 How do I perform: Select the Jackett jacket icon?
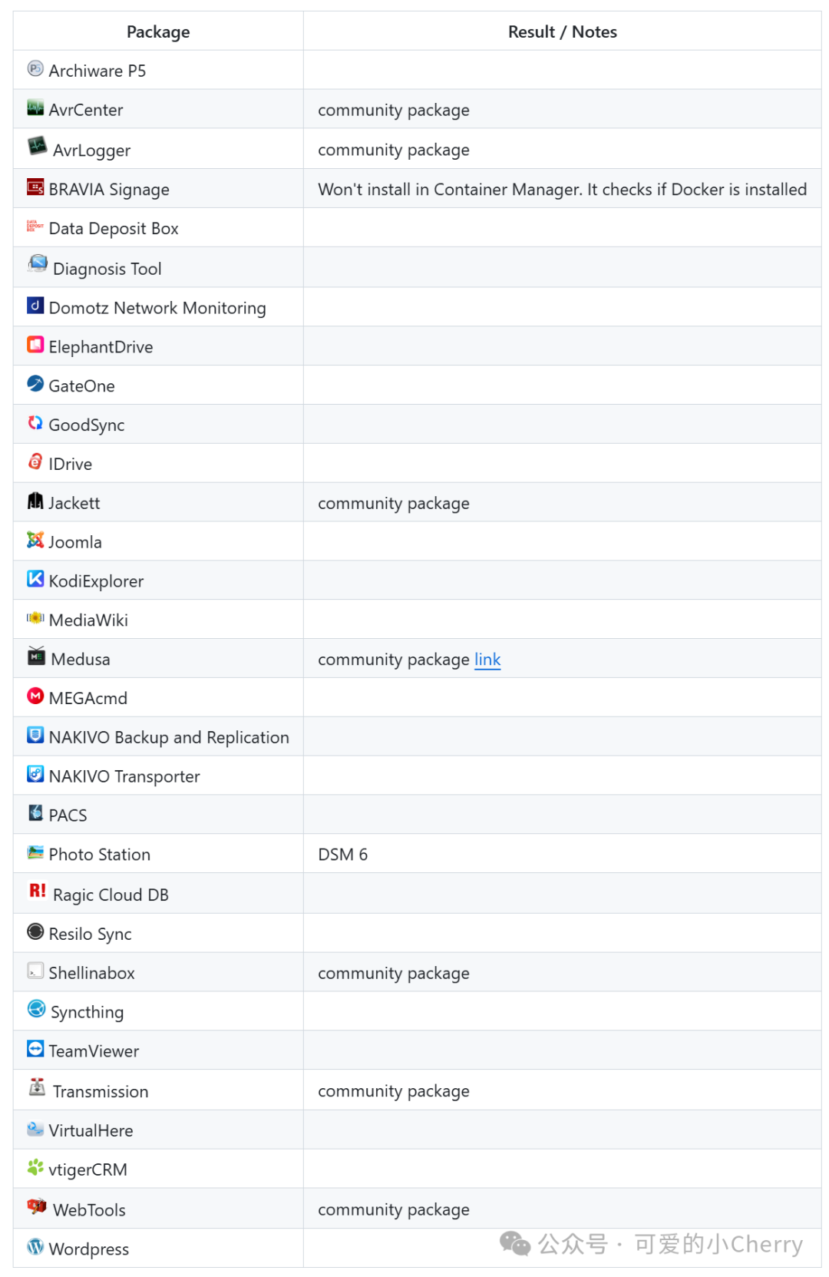35,501
